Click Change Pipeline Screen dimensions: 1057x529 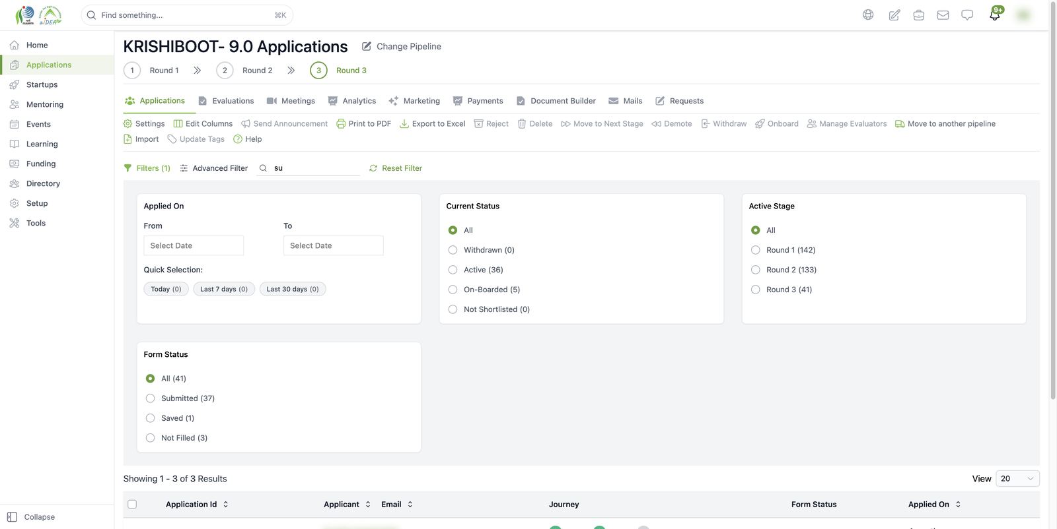coord(402,46)
